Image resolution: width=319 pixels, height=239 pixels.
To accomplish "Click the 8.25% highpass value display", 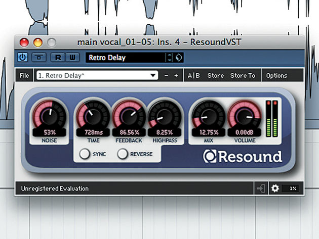I will (165, 132).
